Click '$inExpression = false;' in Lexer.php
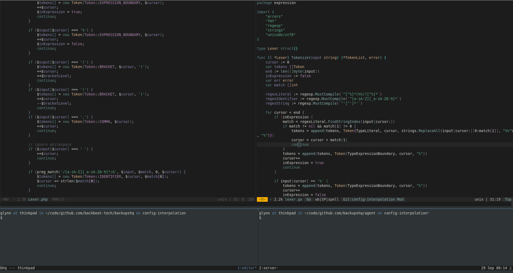Screen dimensions: 513x273 [x=61, y=44]
